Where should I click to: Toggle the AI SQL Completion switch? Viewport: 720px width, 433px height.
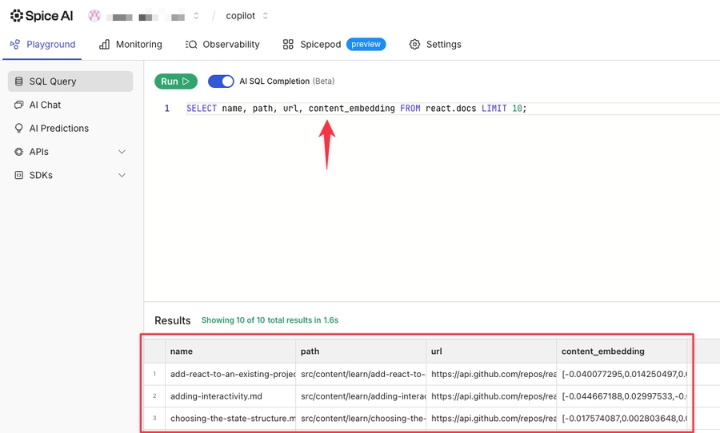tap(221, 81)
